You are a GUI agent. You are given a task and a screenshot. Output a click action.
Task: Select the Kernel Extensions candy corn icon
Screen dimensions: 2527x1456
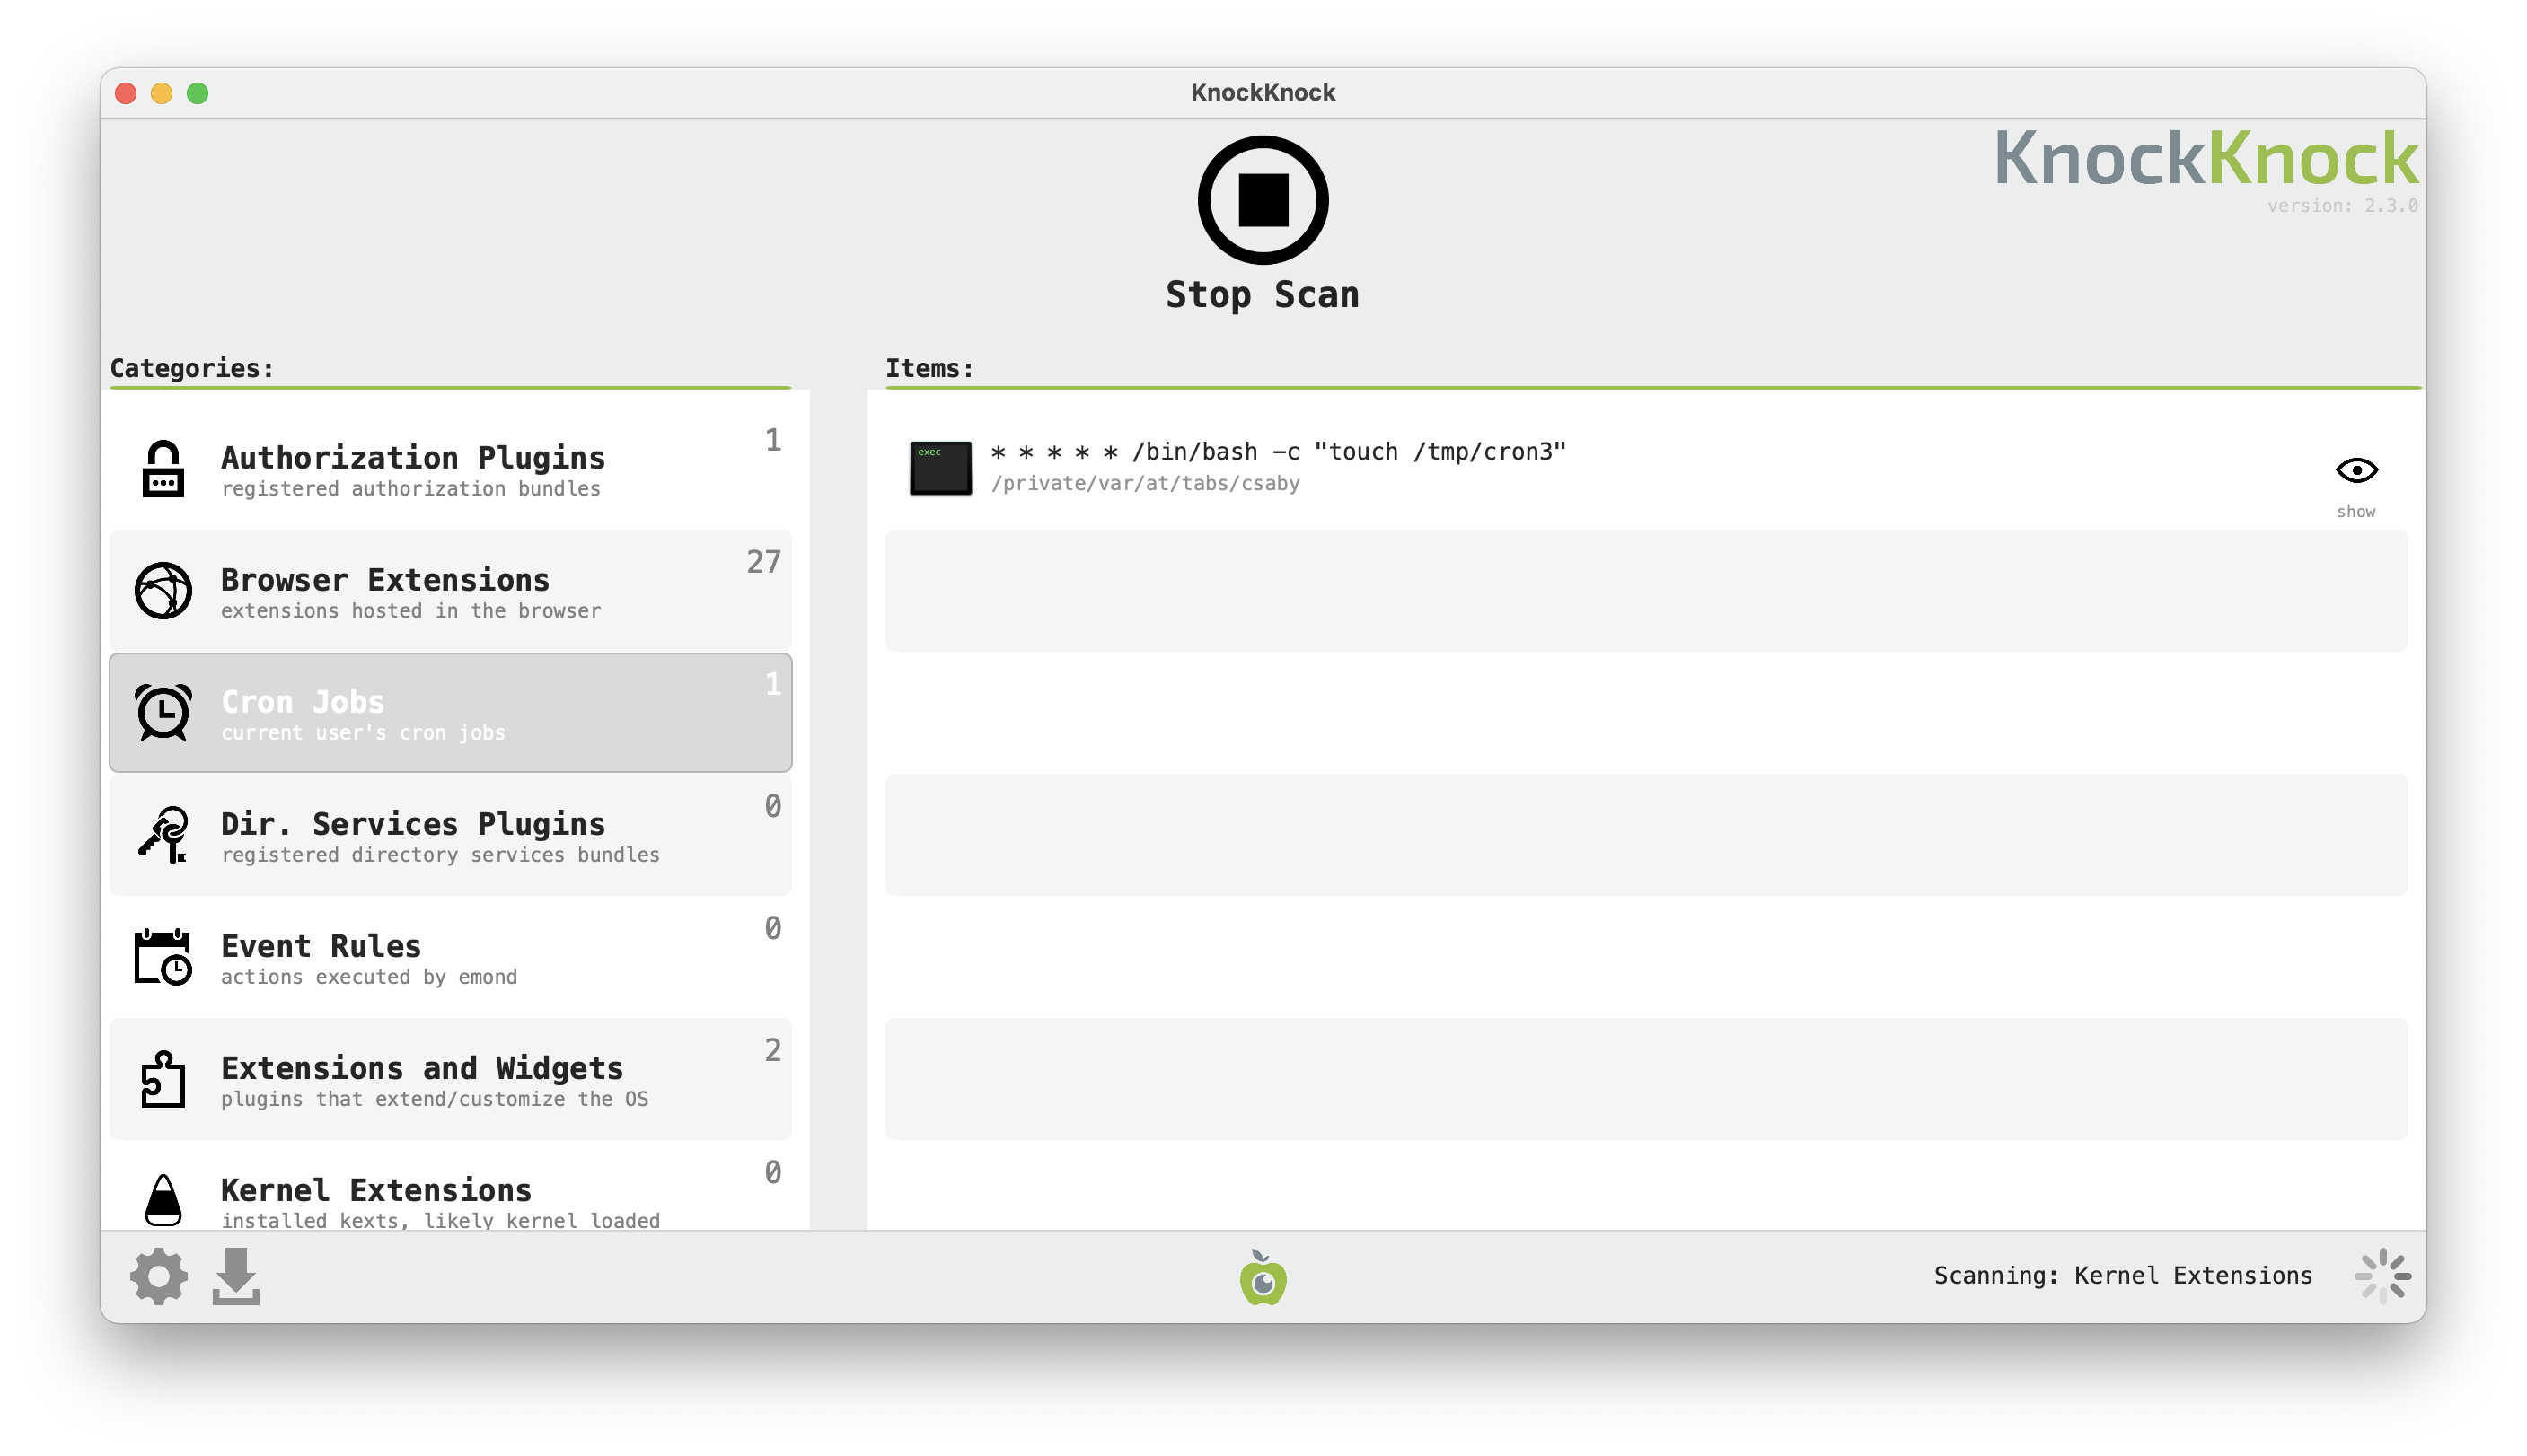tap(163, 1200)
